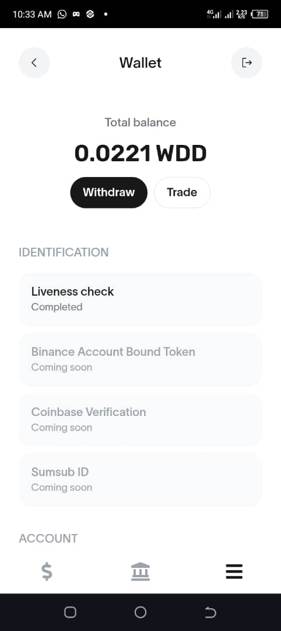Tap the battery indicator in status bar
Image resolution: width=281 pixels, height=631 pixels.
point(259,15)
